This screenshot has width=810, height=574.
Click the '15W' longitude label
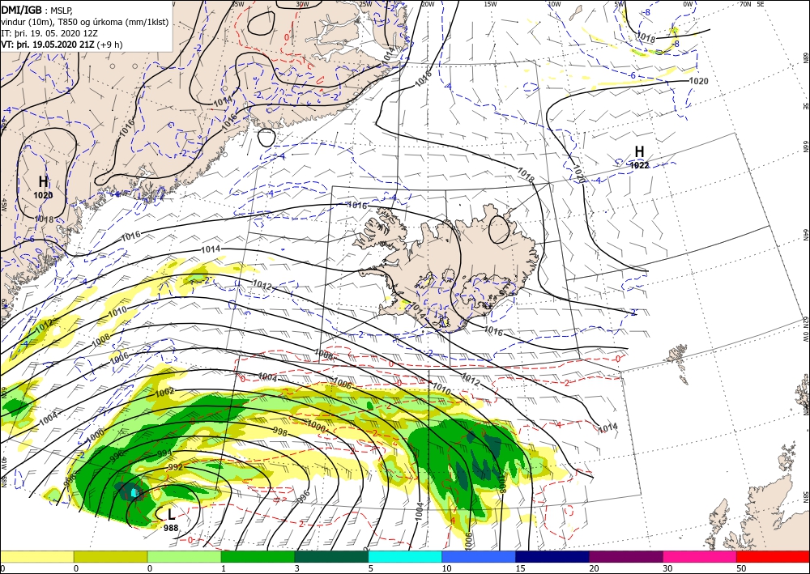click(x=491, y=4)
